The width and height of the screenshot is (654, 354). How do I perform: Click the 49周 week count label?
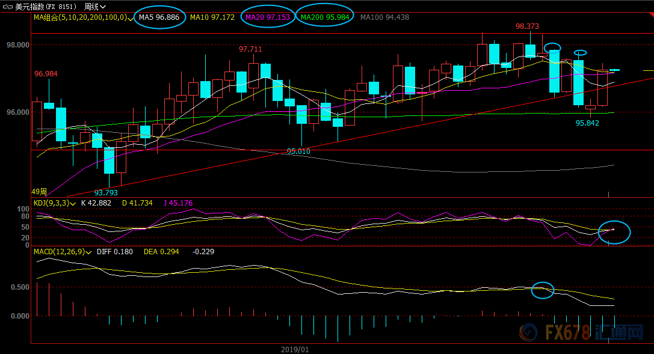click(x=39, y=192)
